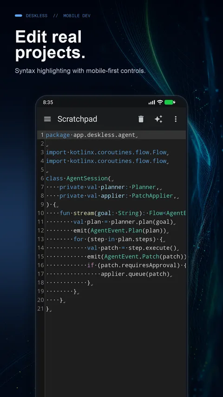Screen dimensions: 223x397
Task: Tap the cellular signal status icon
Action: pyautogui.click(x=152, y=102)
